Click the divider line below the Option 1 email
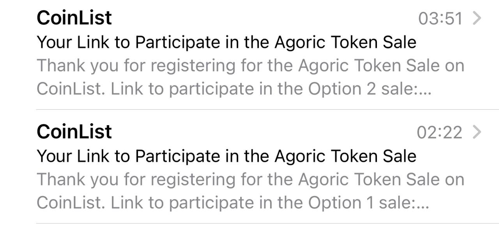499x229 pixels. point(267,223)
